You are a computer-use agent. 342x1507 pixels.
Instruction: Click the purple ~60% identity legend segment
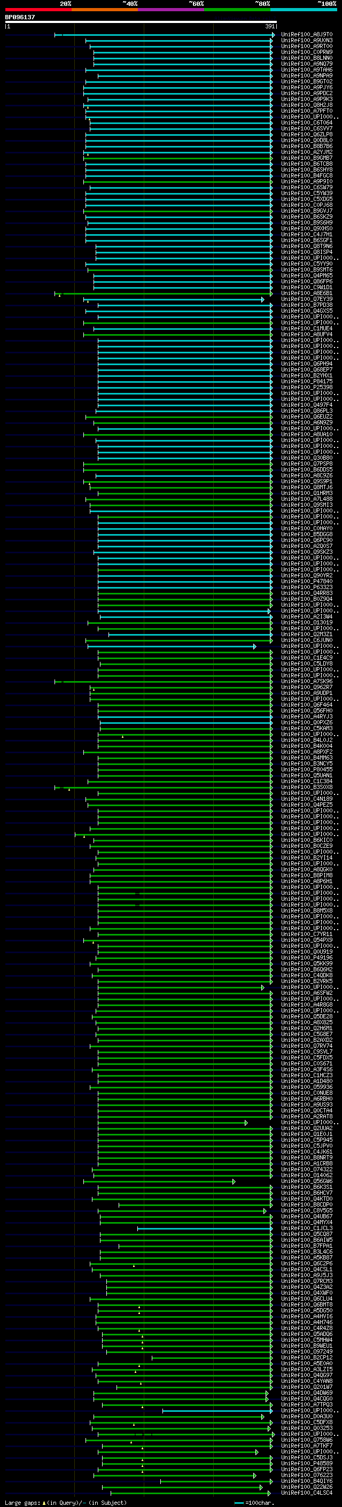[x=170, y=10]
